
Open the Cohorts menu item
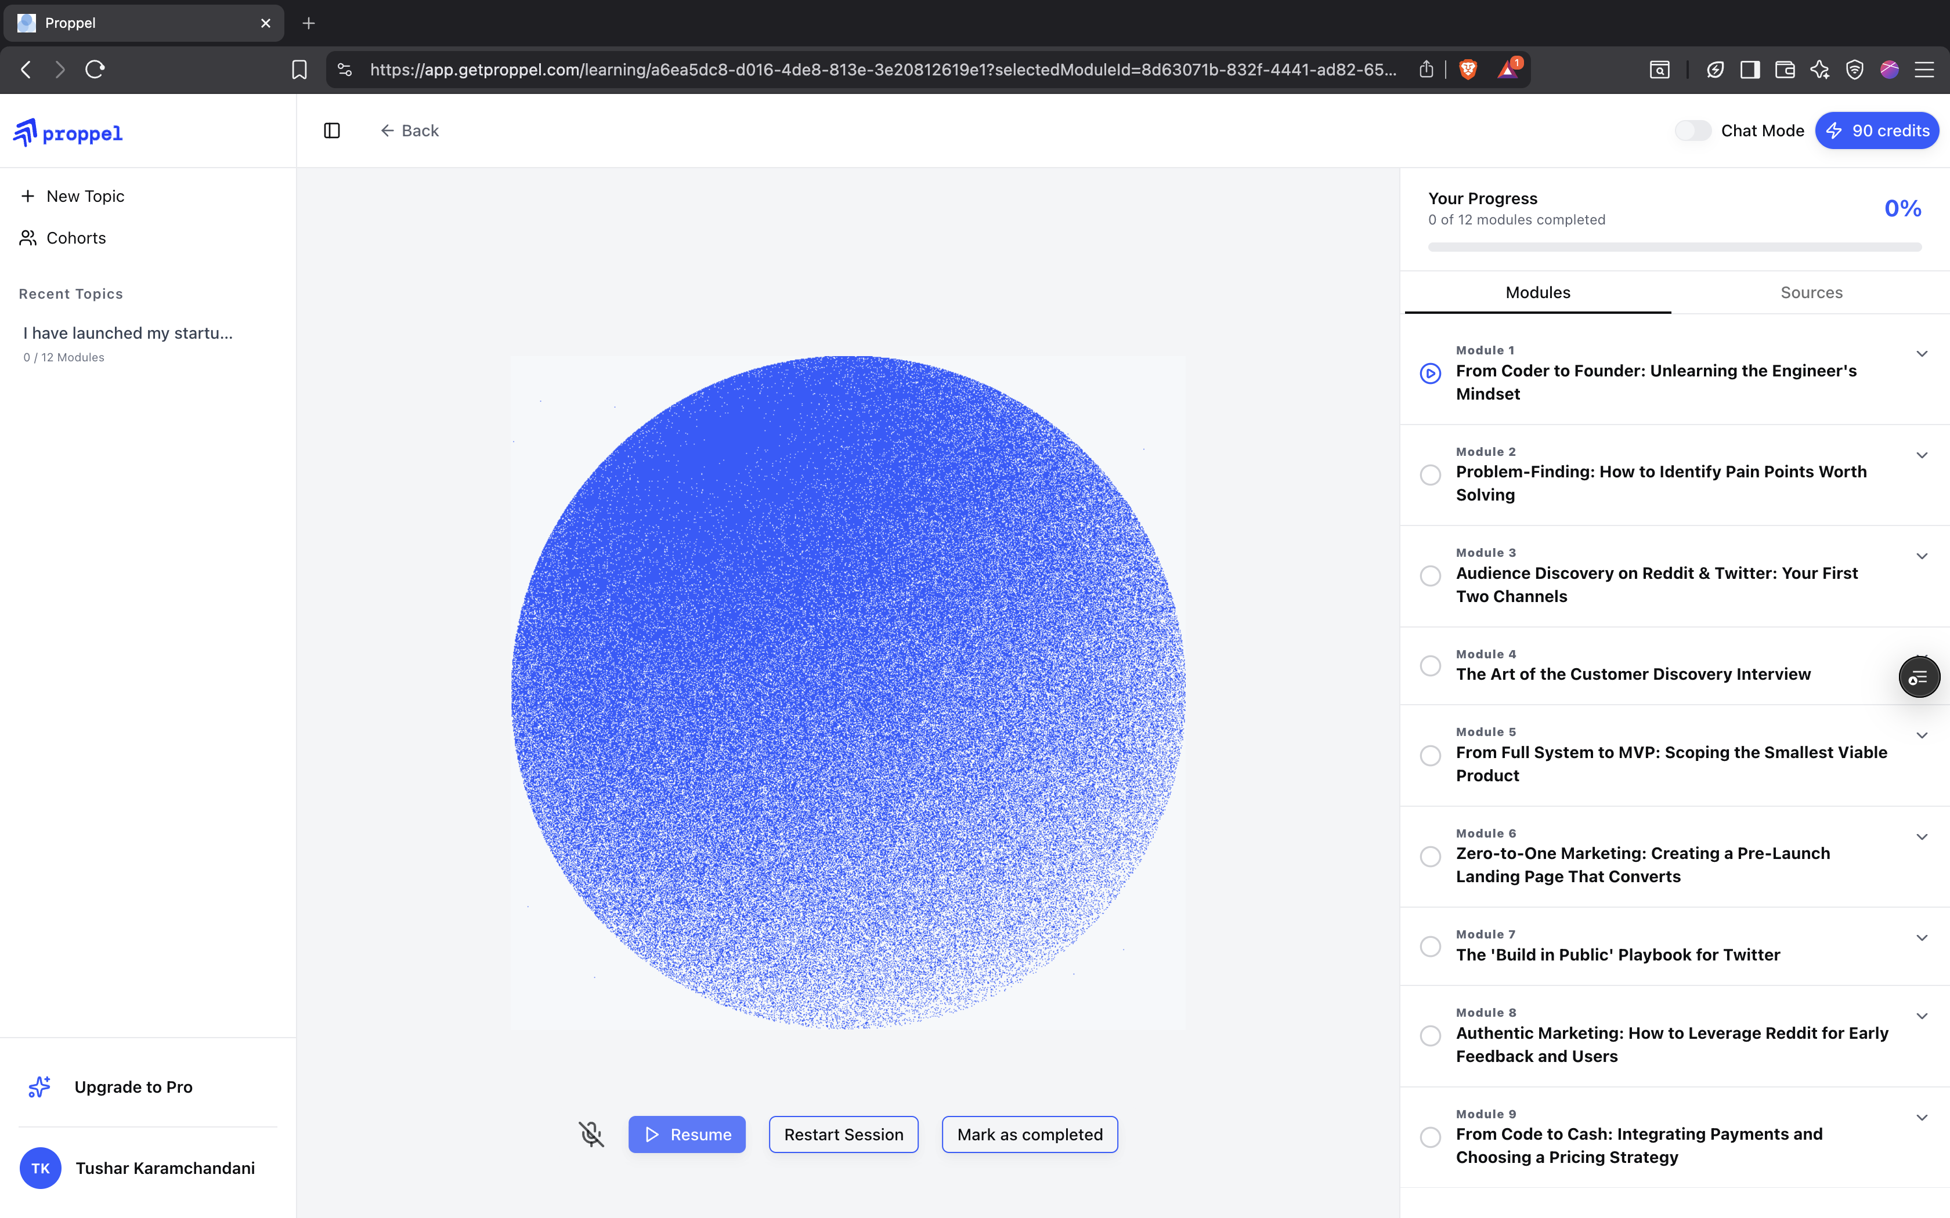click(x=76, y=238)
